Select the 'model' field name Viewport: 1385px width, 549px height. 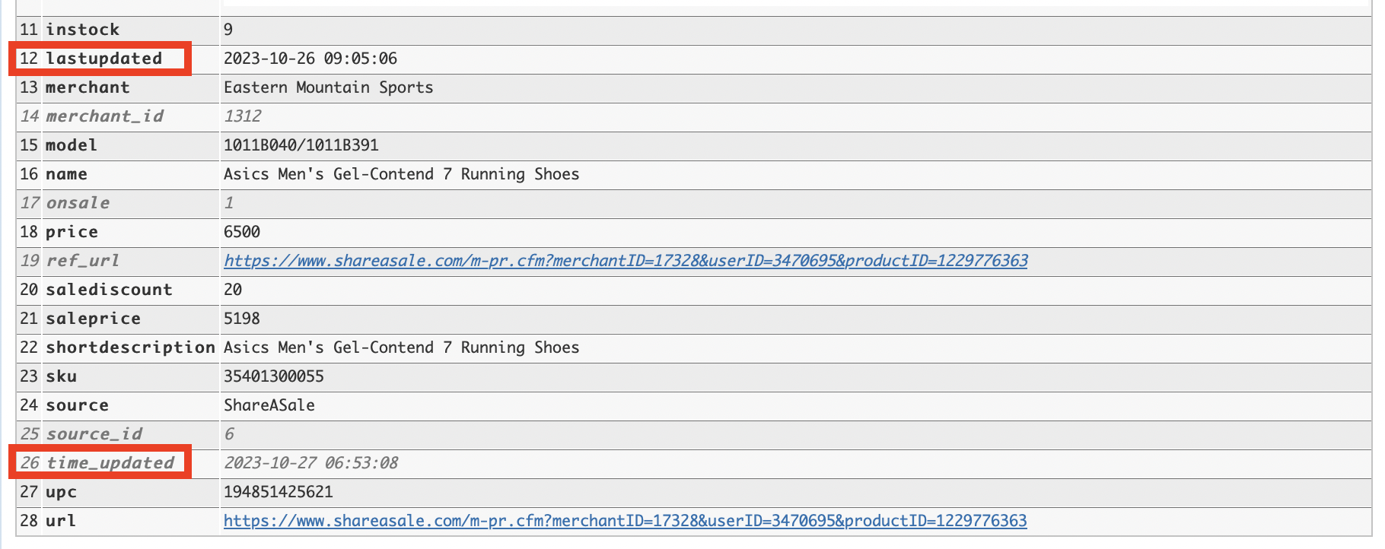point(72,145)
